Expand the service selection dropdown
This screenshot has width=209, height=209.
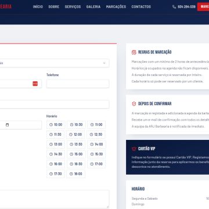(55, 63)
